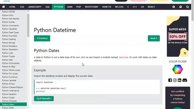
Task: Open Python Tuples link
Action: tap(8, 56)
